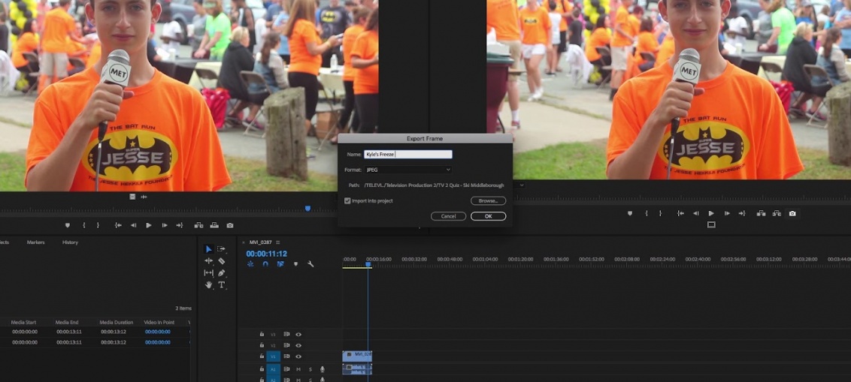
Task: Open the zoom dropdown below the Program monitor
Action: (x=522, y=185)
